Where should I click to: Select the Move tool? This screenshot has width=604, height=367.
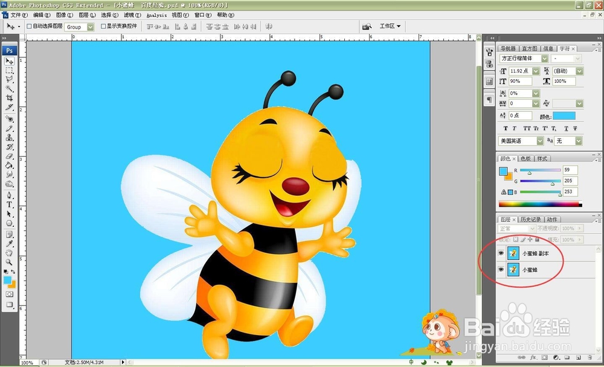tap(9, 62)
